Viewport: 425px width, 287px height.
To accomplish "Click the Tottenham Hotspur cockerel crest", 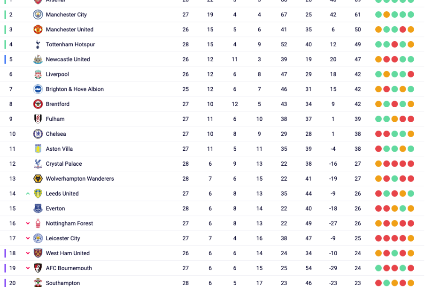I will pos(38,44).
